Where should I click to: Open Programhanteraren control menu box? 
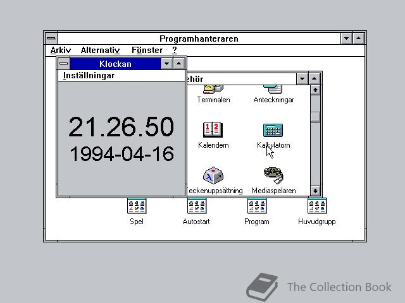pyautogui.click(x=51, y=39)
